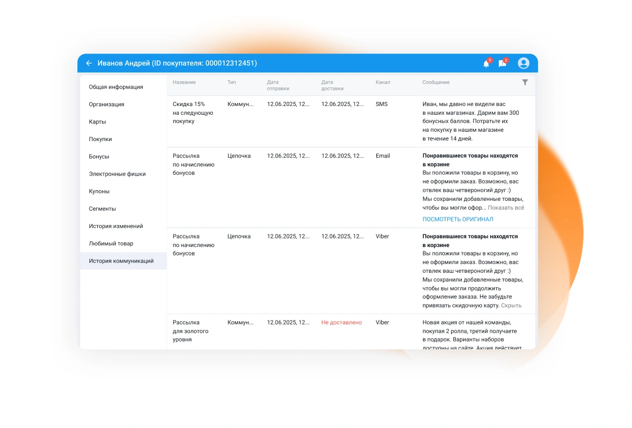Click the Дата отправки column header
Viewport: 632px width, 428px height.
tap(278, 85)
